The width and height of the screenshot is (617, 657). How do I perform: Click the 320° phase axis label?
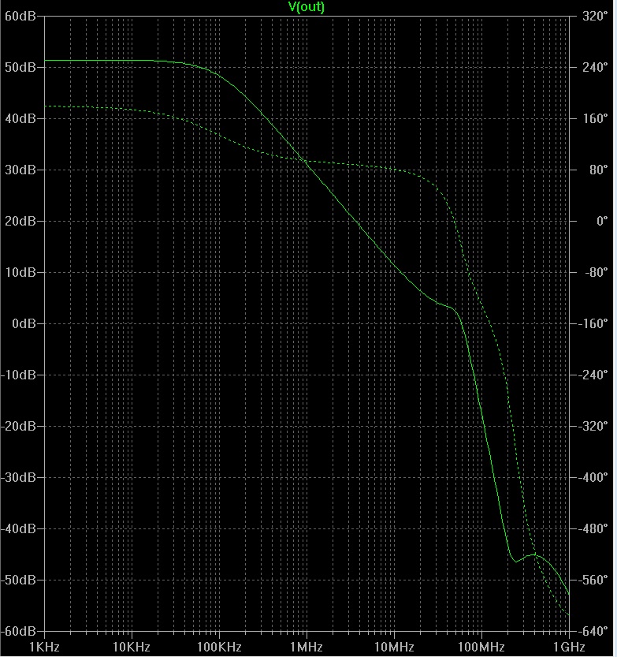(x=595, y=17)
